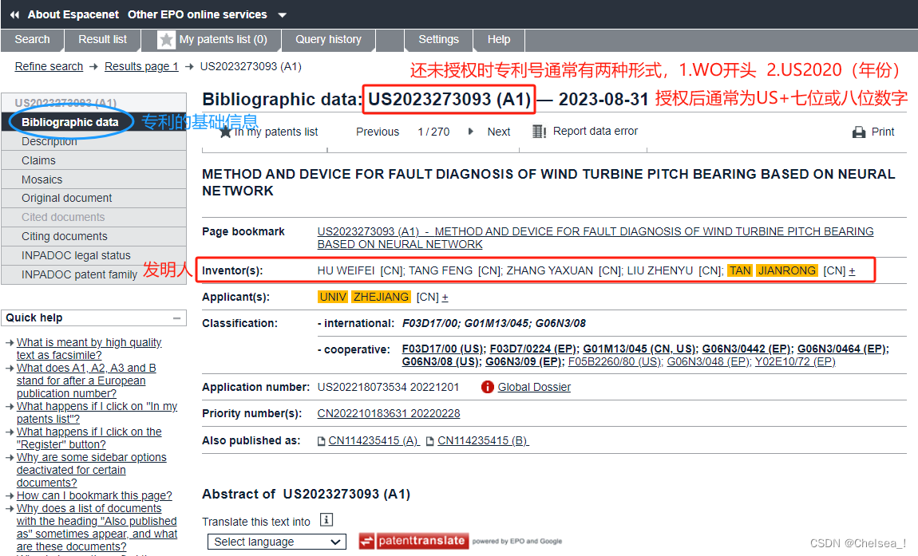Click the double-arrow icon before About Espacenet
918x556 pixels.
tap(14, 14)
